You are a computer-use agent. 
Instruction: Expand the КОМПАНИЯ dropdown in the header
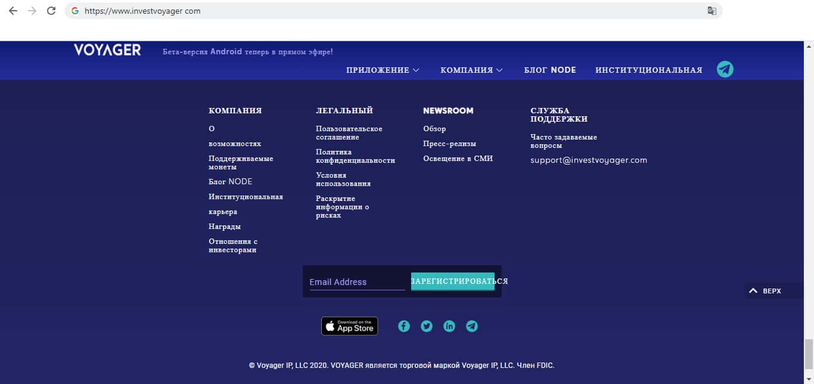click(x=471, y=70)
